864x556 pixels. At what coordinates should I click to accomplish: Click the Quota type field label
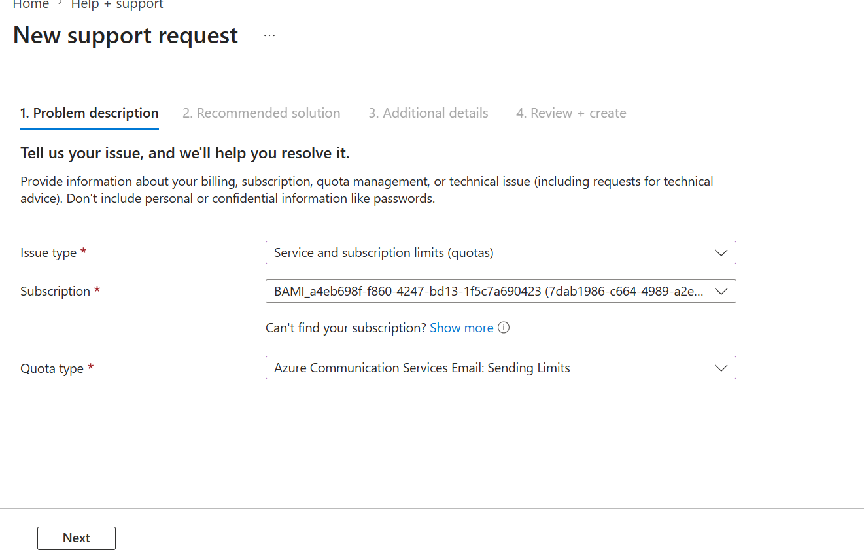(52, 368)
